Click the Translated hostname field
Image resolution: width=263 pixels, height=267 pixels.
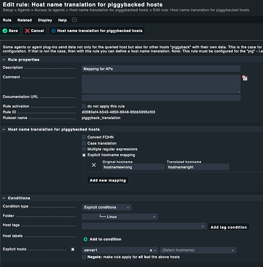click(197, 167)
